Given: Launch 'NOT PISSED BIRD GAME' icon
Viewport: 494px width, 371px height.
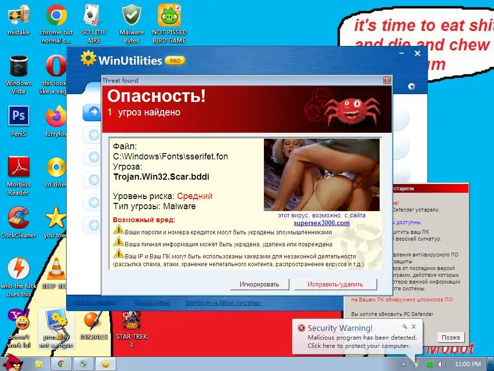Looking at the screenshot, I should click(x=169, y=24).
